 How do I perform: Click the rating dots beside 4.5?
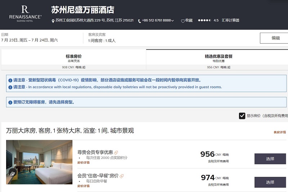tap(204, 21)
